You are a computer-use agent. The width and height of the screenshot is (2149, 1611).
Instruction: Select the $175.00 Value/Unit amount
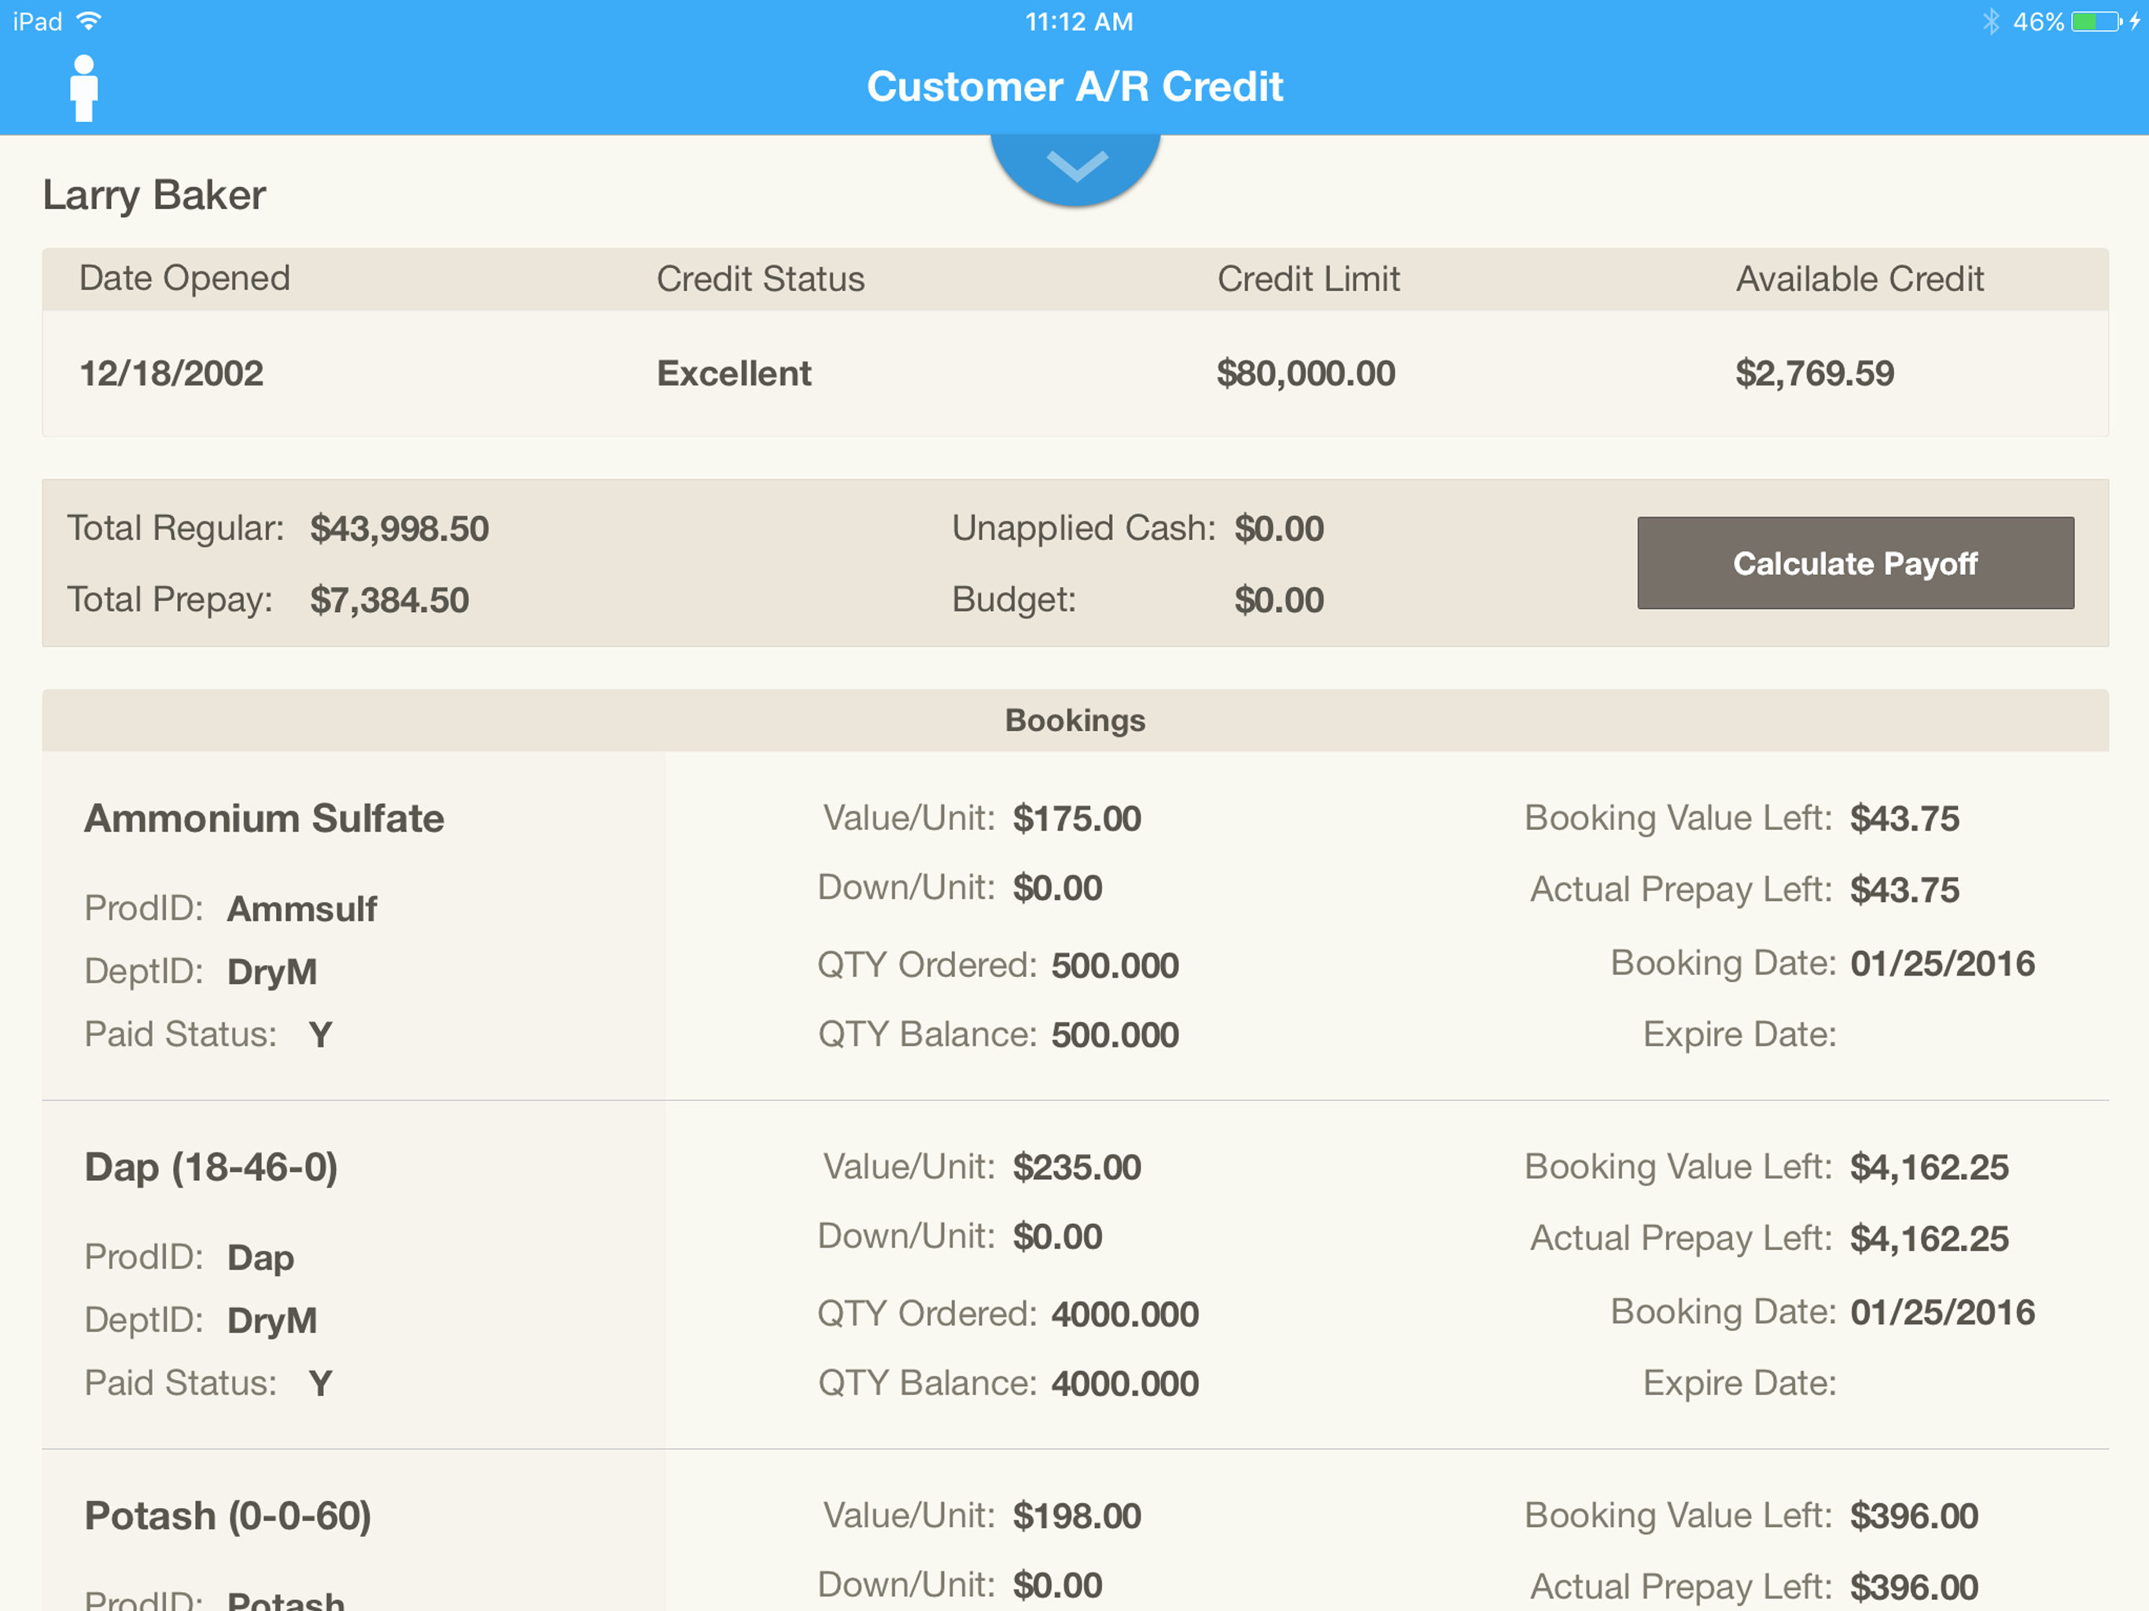[x=1076, y=819]
